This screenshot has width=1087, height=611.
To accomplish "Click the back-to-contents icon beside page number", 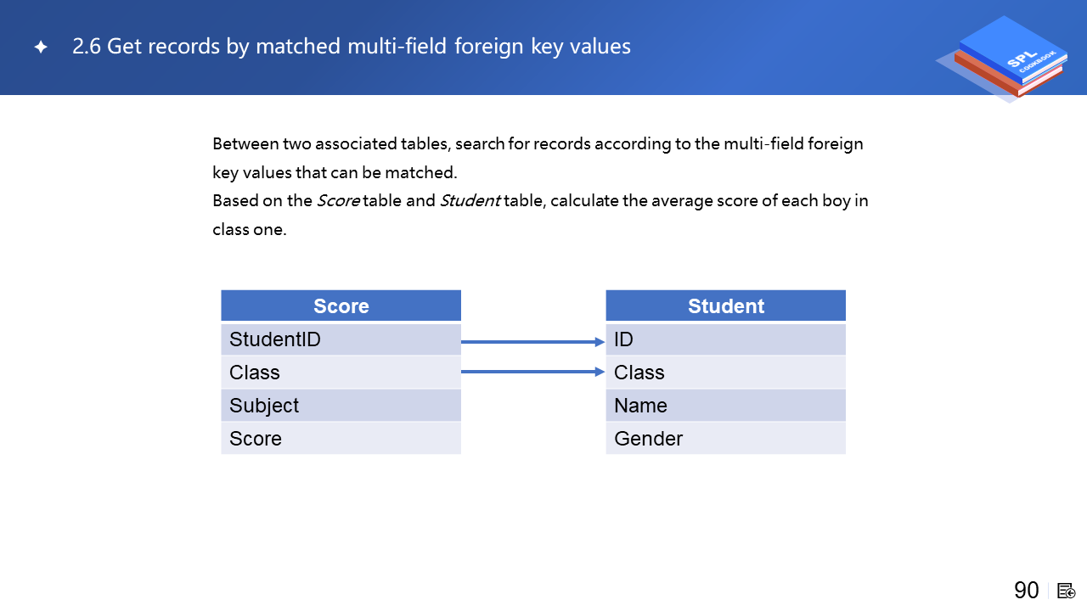I will click(x=1067, y=591).
